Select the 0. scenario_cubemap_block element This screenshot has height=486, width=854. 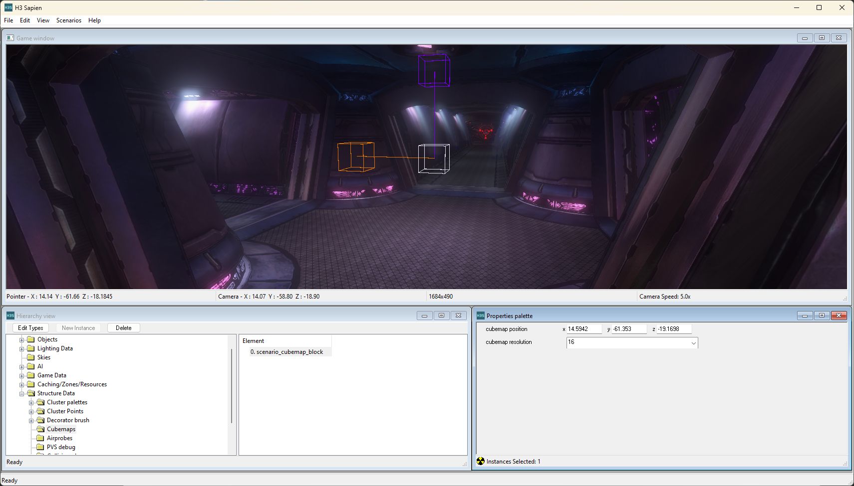point(286,352)
